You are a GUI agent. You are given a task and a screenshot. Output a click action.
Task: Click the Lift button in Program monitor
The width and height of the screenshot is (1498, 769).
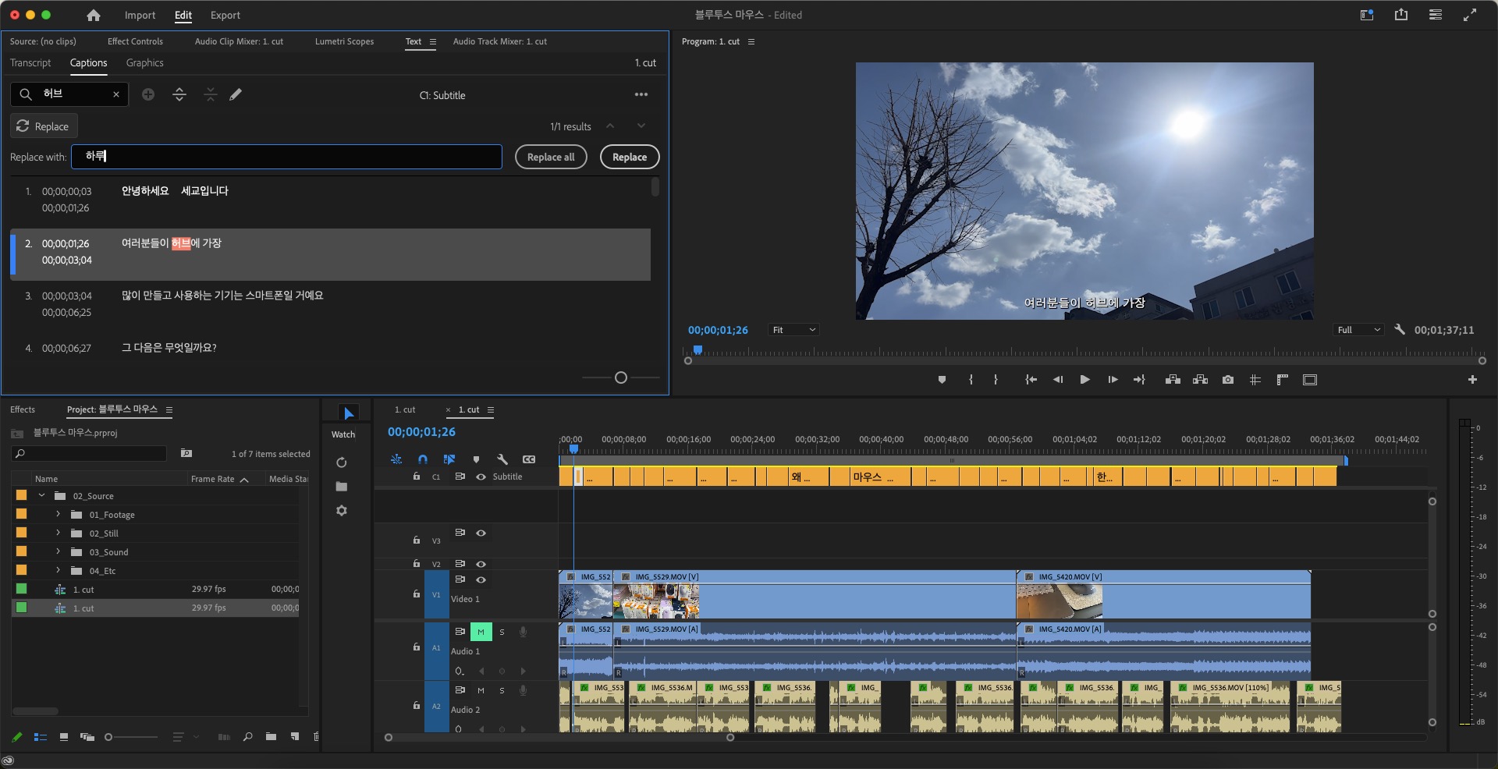(1173, 380)
